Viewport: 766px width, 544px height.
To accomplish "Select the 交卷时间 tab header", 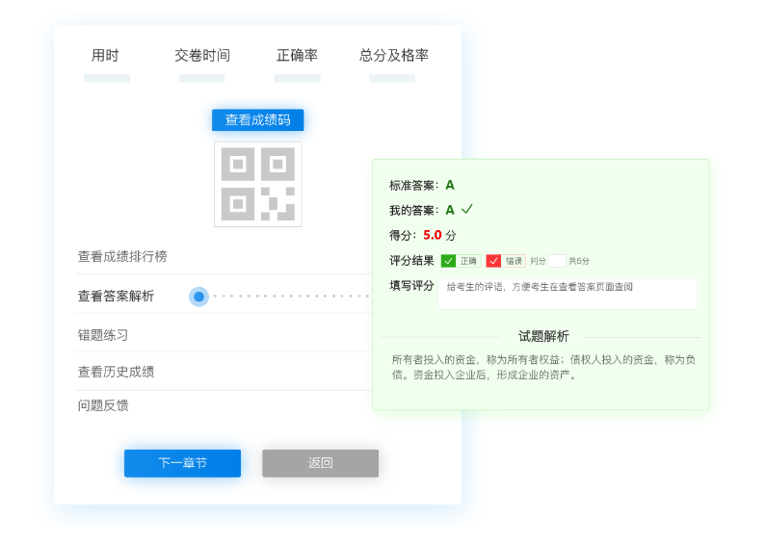I will [202, 56].
